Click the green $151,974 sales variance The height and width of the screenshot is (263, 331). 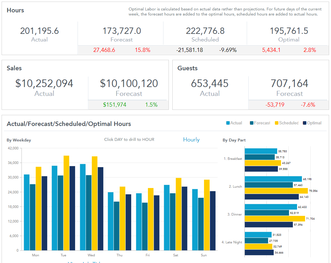[x=115, y=105]
